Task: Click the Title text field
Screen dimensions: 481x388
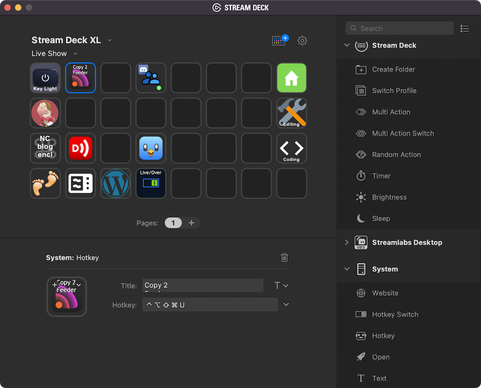Action: coord(203,285)
